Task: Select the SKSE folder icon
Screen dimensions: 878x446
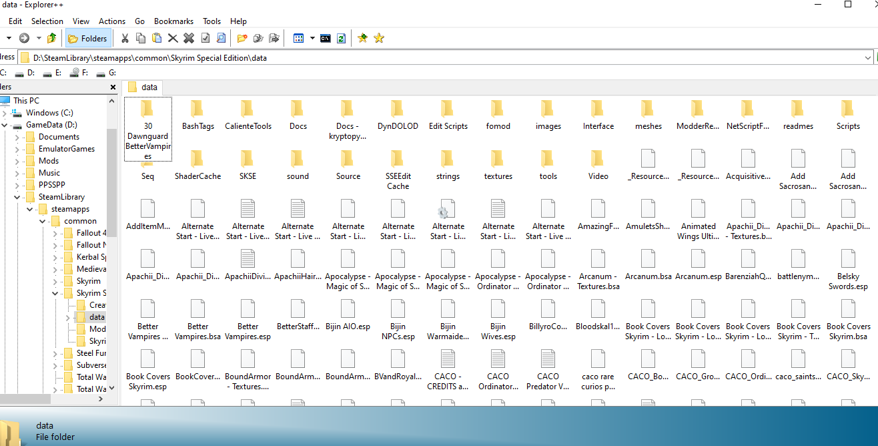Action: [x=248, y=159]
